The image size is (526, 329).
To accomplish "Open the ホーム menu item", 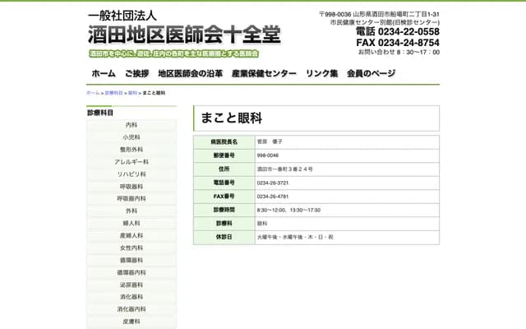I will (x=103, y=73).
